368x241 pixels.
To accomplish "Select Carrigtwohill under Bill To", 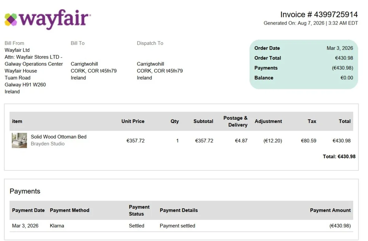I will click(84, 64).
